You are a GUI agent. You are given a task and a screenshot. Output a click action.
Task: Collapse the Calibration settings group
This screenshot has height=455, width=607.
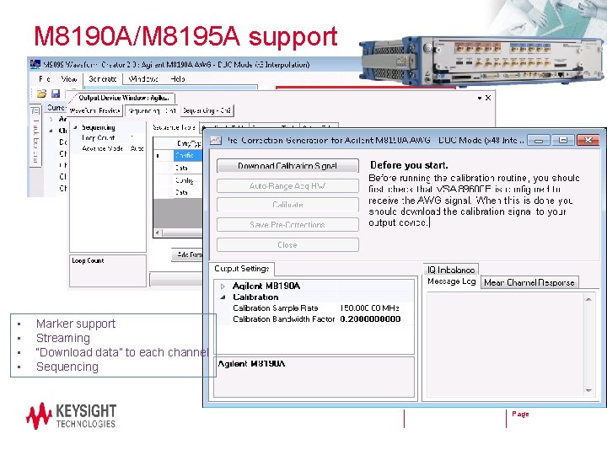coord(223,297)
